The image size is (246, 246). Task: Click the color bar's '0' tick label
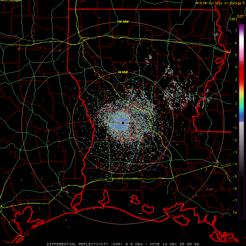point(236,116)
